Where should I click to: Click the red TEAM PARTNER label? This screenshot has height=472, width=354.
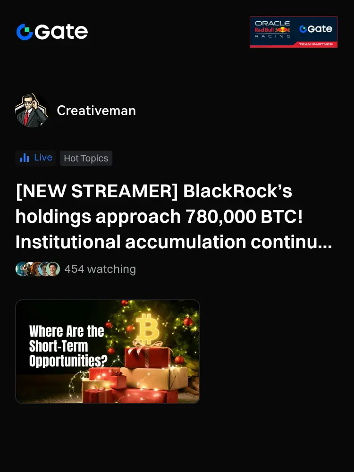click(316, 44)
